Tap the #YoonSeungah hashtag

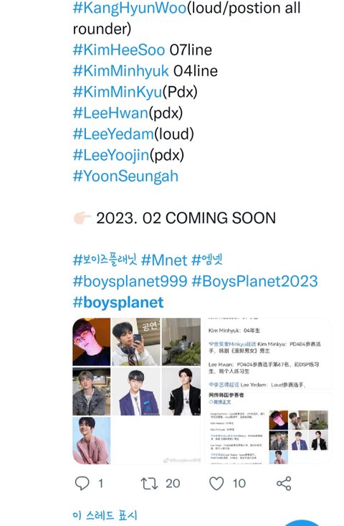[x=125, y=177]
